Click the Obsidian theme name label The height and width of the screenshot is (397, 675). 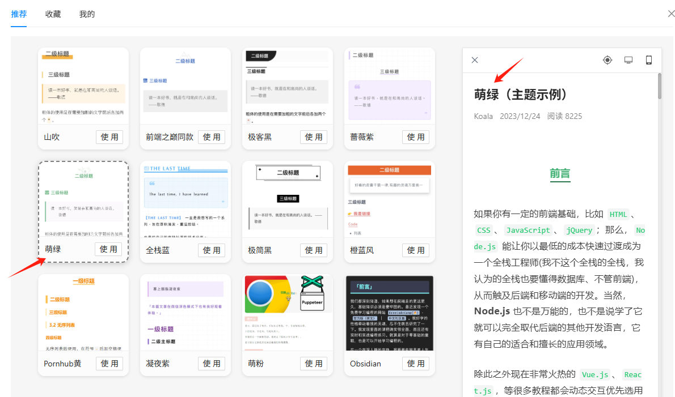[x=365, y=364]
